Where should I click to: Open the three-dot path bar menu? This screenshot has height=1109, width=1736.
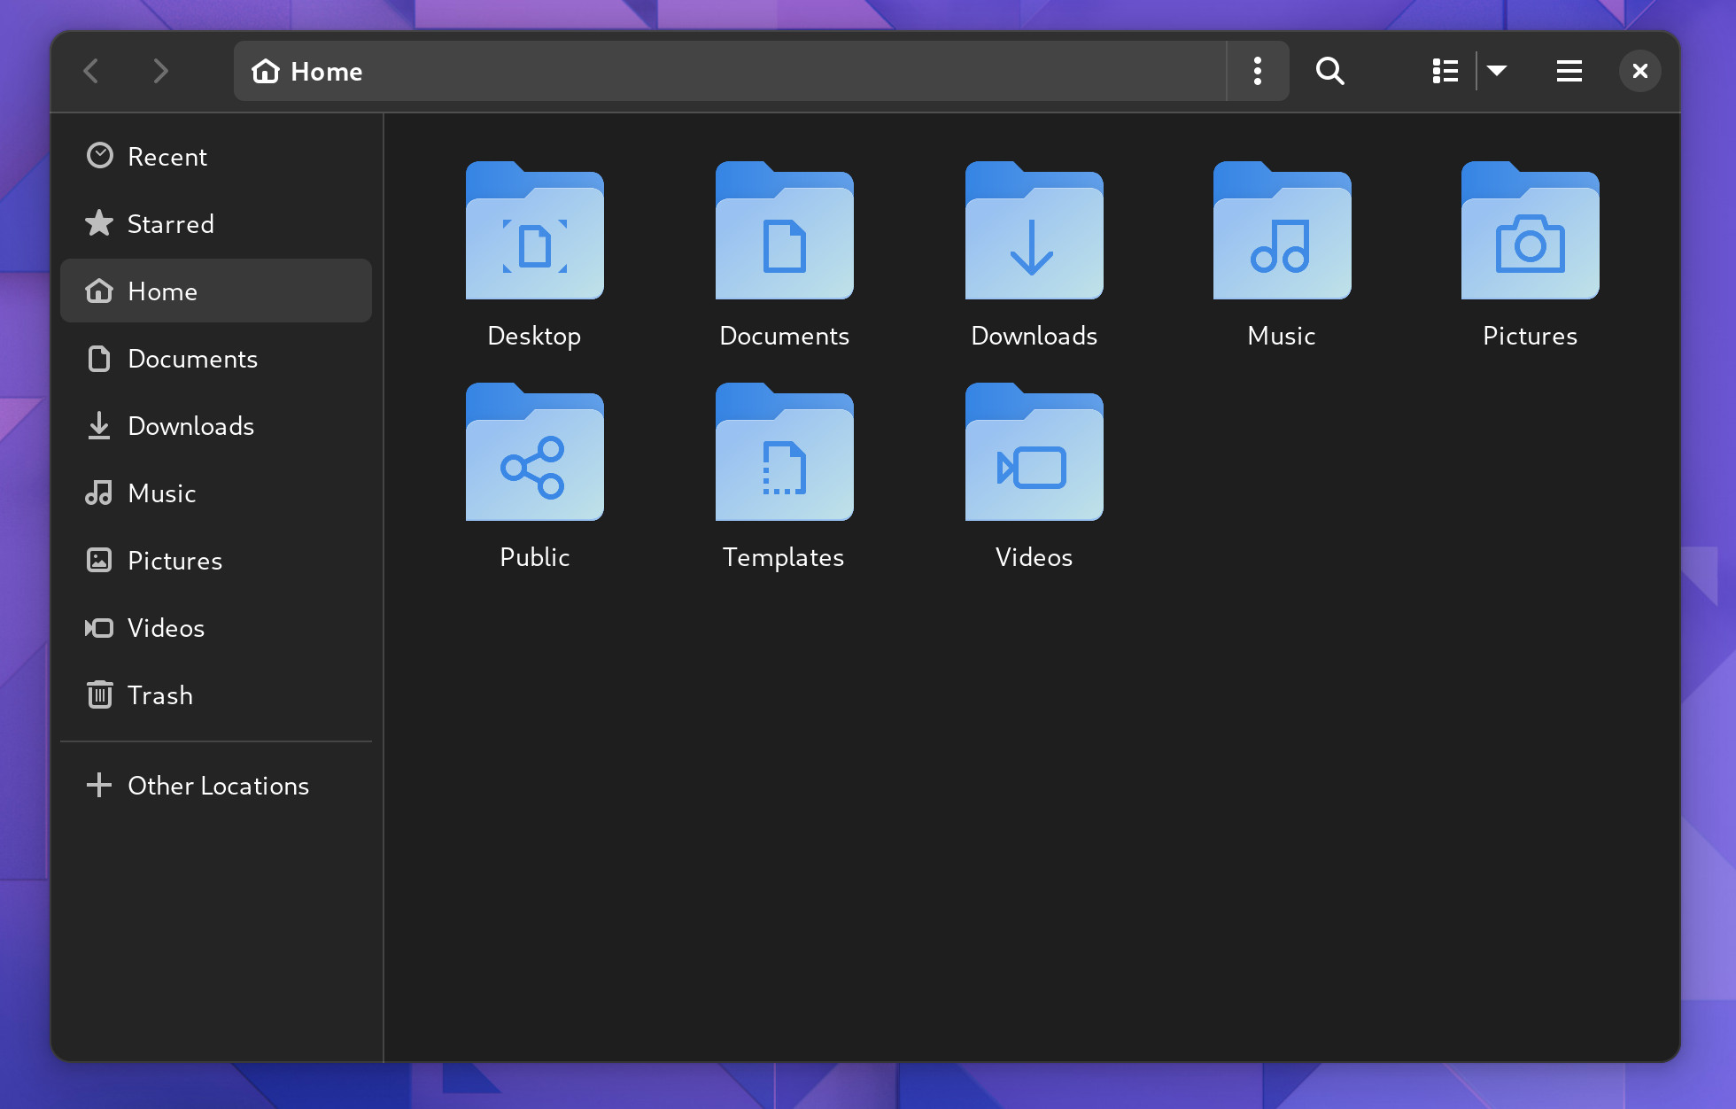[x=1257, y=71]
